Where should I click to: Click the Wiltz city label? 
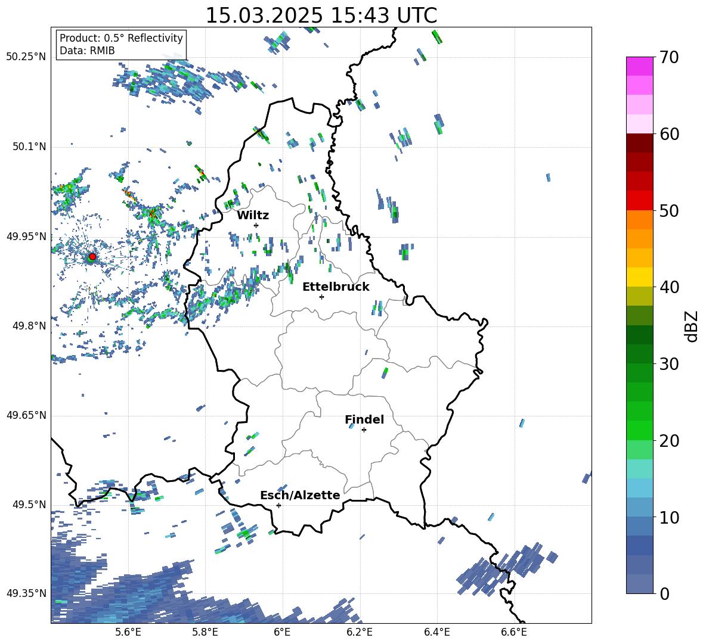[253, 216]
